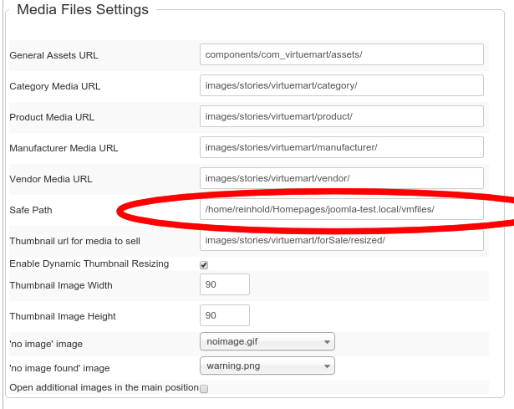514x409 pixels.
Task: Focus the Thumbnail Image Height box
Action: point(225,315)
